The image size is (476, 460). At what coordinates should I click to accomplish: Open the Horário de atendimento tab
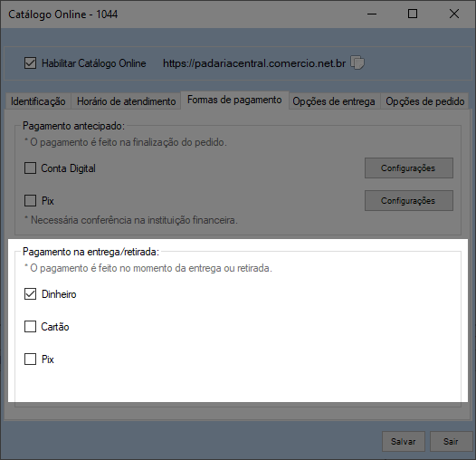126,101
